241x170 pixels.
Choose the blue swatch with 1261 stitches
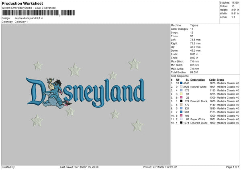click(181, 112)
